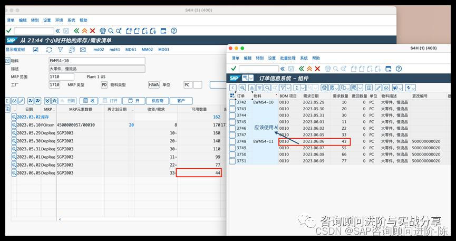Select row checkbox for order 3748

tap(232, 141)
